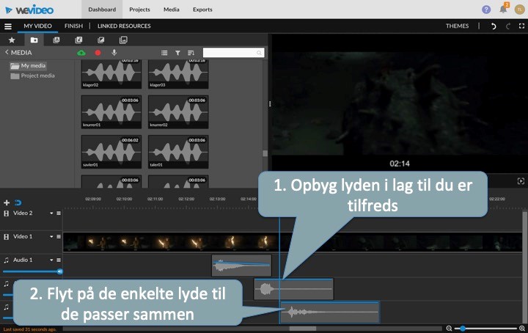Go back from the MEDIA panel
Screen dimensions: 528x333
click(7, 52)
